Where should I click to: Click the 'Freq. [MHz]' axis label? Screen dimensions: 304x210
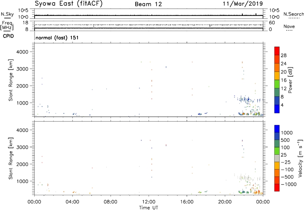(7, 25)
